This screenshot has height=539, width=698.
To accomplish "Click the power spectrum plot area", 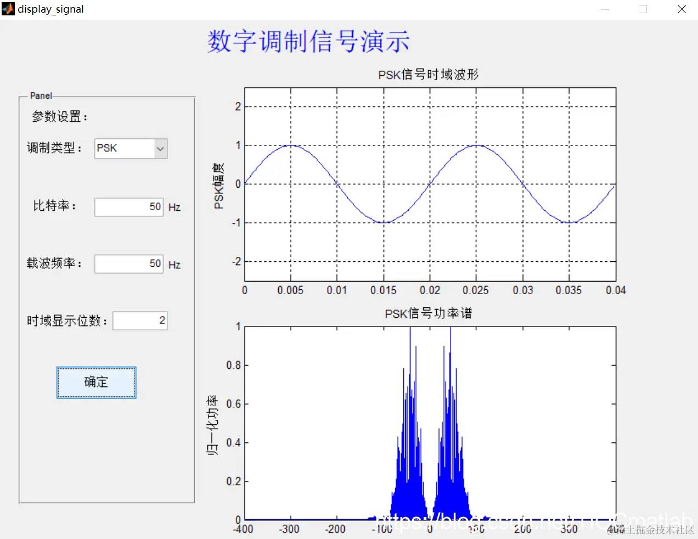I will point(430,423).
